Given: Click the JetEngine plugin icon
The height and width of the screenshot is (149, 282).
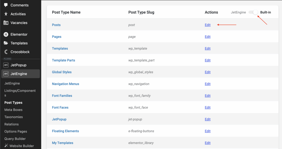Looking at the screenshot, I should pos(6,74).
